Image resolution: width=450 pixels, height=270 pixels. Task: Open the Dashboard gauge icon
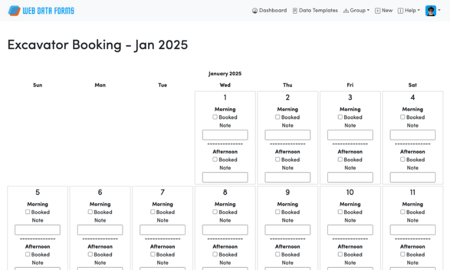click(x=255, y=11)
